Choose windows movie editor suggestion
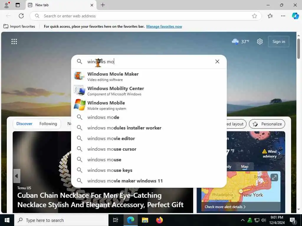 coord(149,138)
